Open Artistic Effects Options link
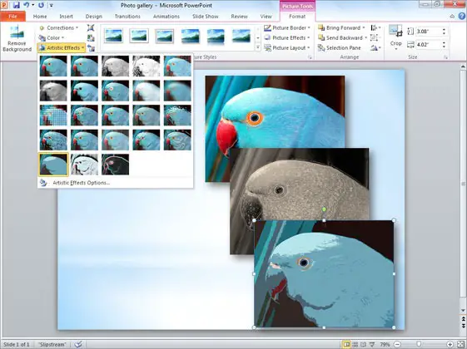The image size is (467, 349). tap(81, 183)
